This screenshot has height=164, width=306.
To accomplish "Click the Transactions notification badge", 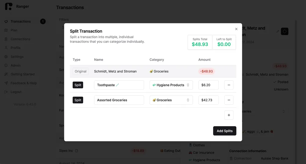I will [x=43, y=21].
